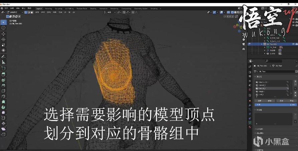Activate the Scale tool
Screen dimensions: 298x151
pyautogui.click(x=3, y=45)
